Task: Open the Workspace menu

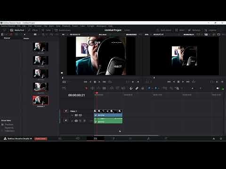Action: click(101, 26)
